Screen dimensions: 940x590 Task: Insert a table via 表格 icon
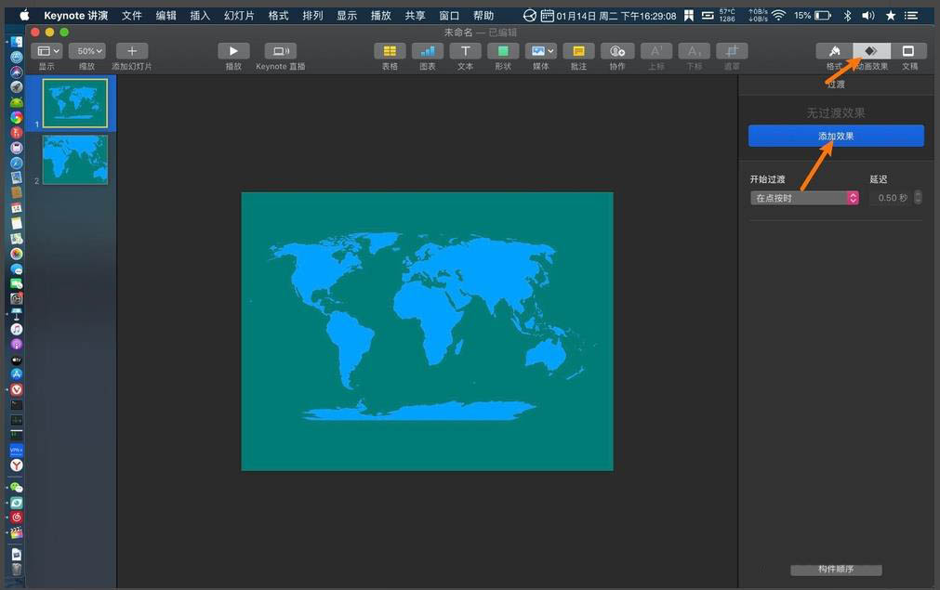pos(390,51)
